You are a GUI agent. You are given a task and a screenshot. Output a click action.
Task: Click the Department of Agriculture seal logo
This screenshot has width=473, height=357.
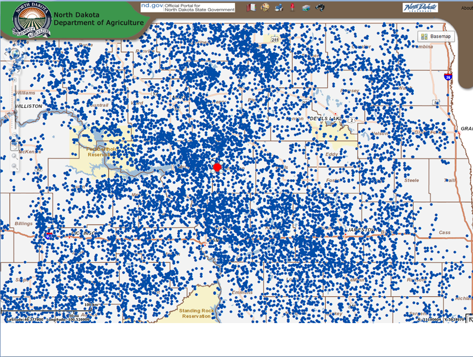point(32,20)
